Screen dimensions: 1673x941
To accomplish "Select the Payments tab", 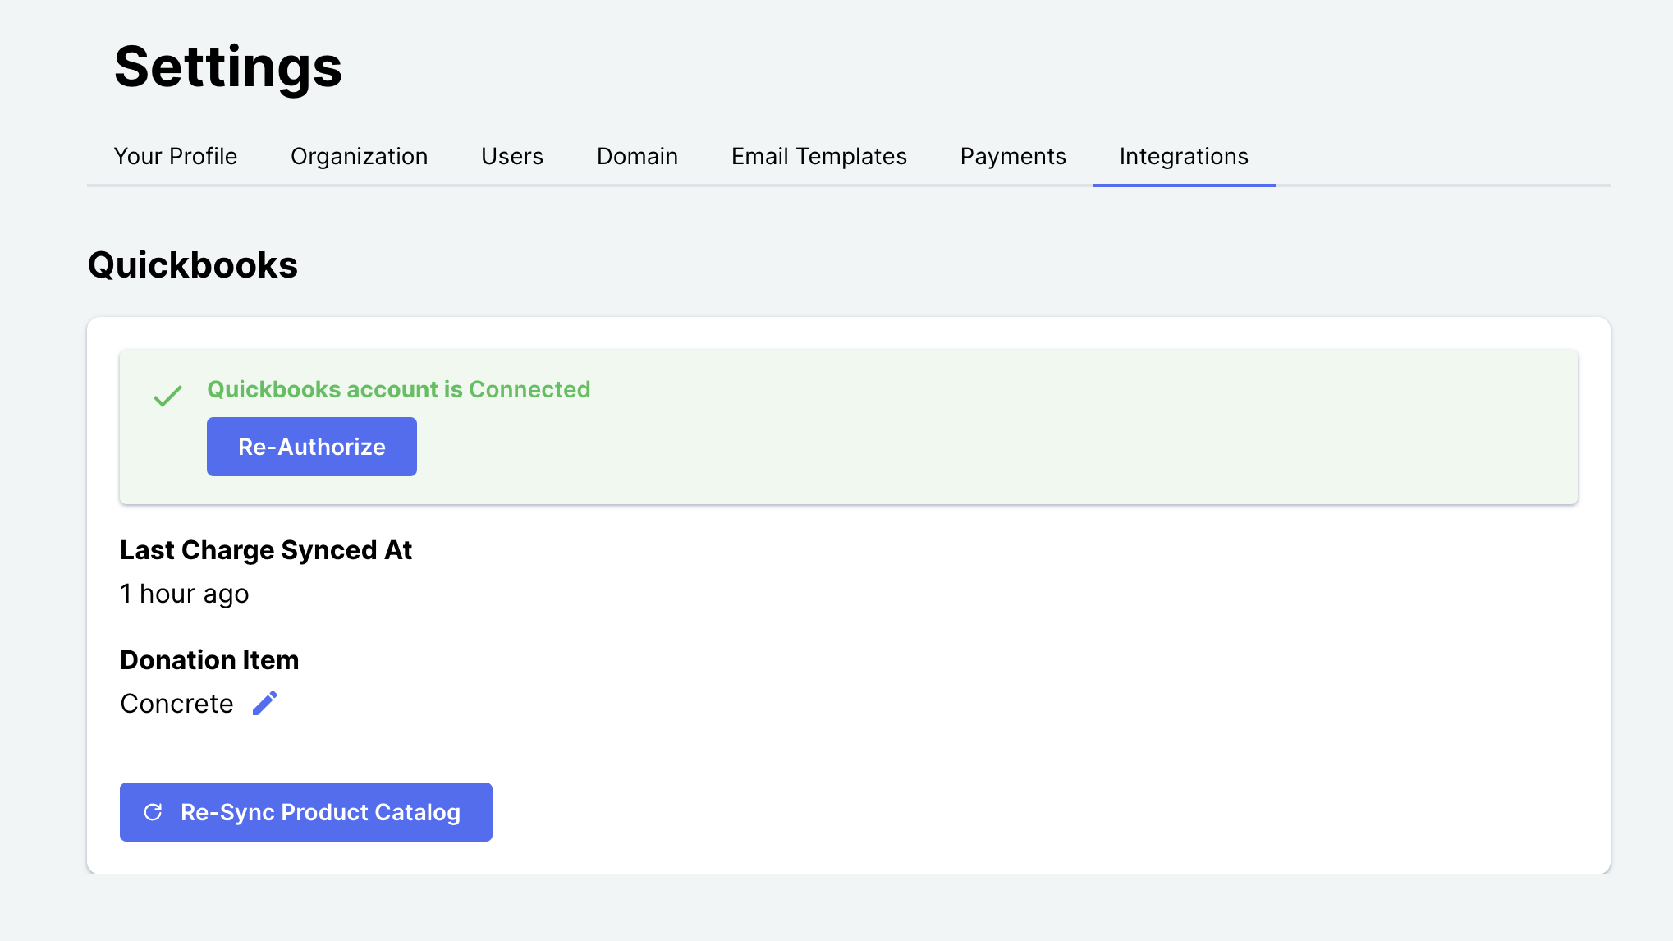I will 1012,156.
